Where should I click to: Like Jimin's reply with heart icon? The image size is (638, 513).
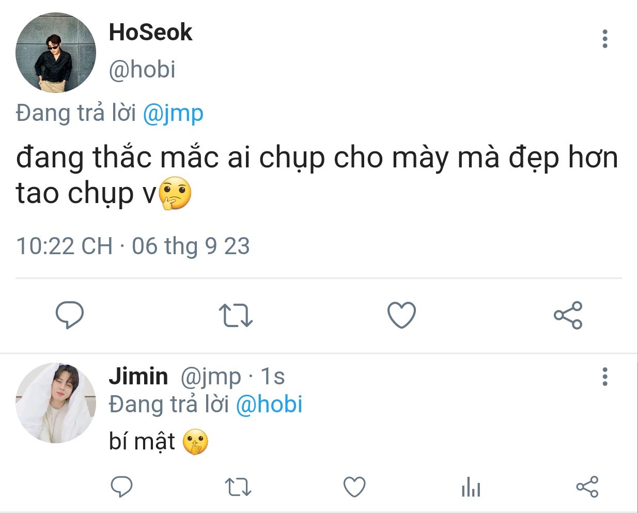point(354,487)
